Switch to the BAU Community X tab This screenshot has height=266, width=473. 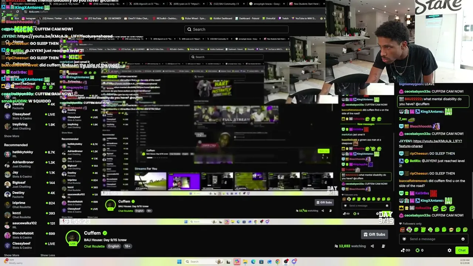(227, 4)
